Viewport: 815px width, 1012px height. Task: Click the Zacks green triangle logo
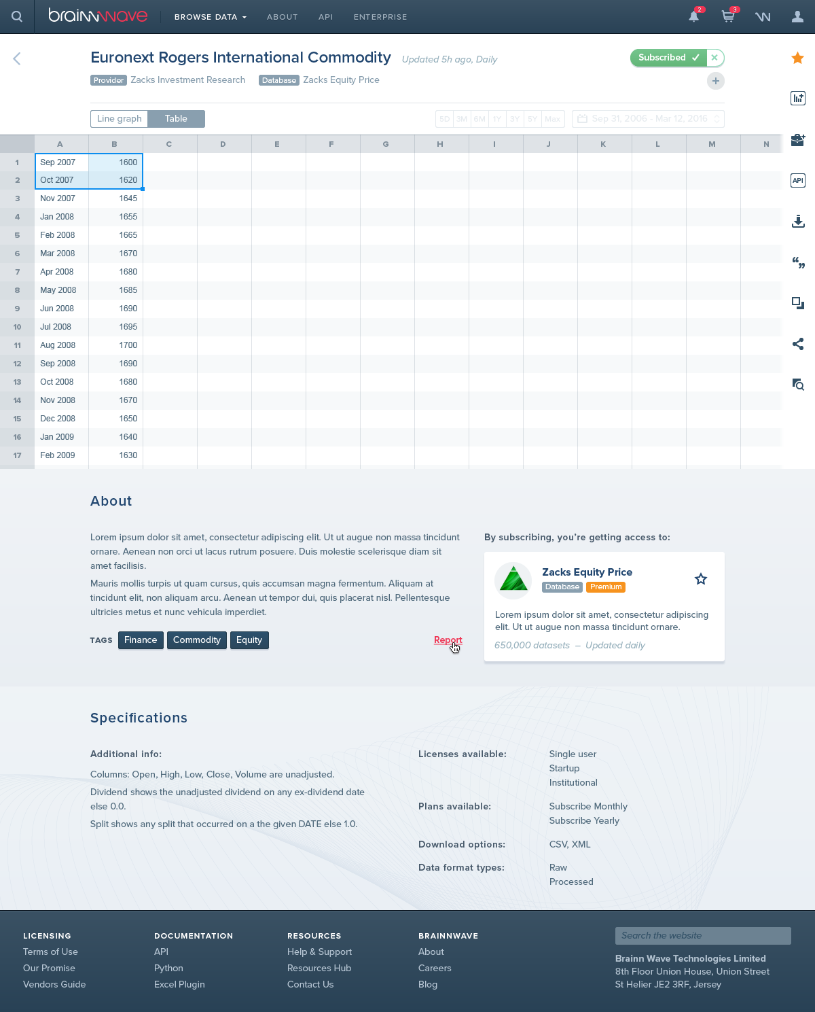513,581
